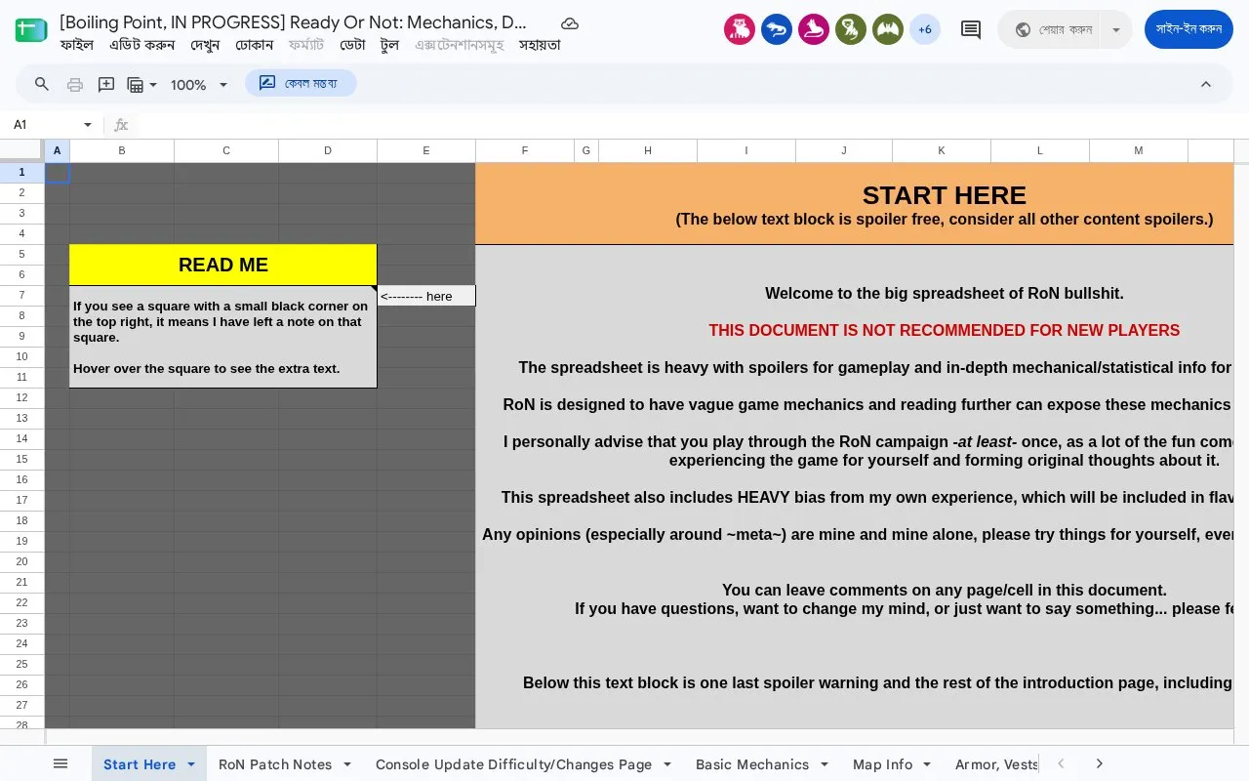Open the দেখুন menu
Image resolution: width=1249 pixels, height=781 pixels.
coord(205,45)
